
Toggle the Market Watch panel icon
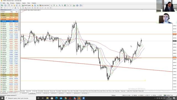point(9,5)
